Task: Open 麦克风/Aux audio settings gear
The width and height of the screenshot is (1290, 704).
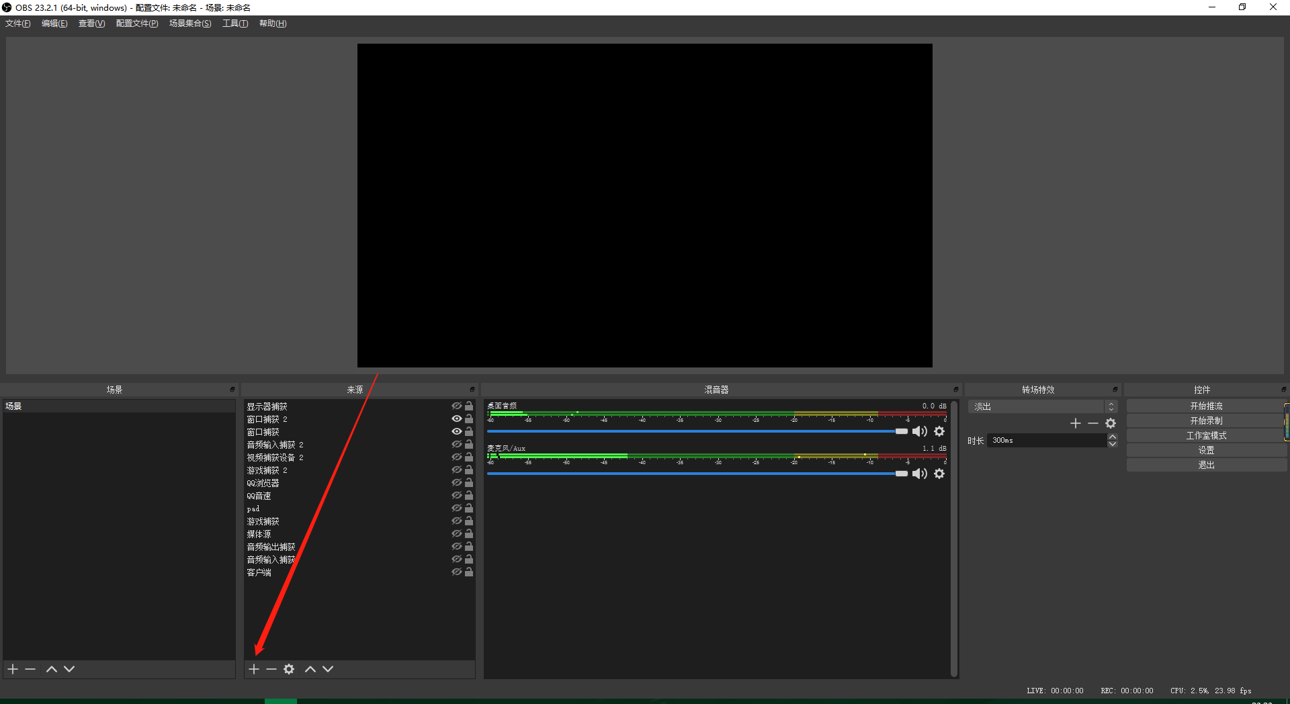Action: (939, 474)
